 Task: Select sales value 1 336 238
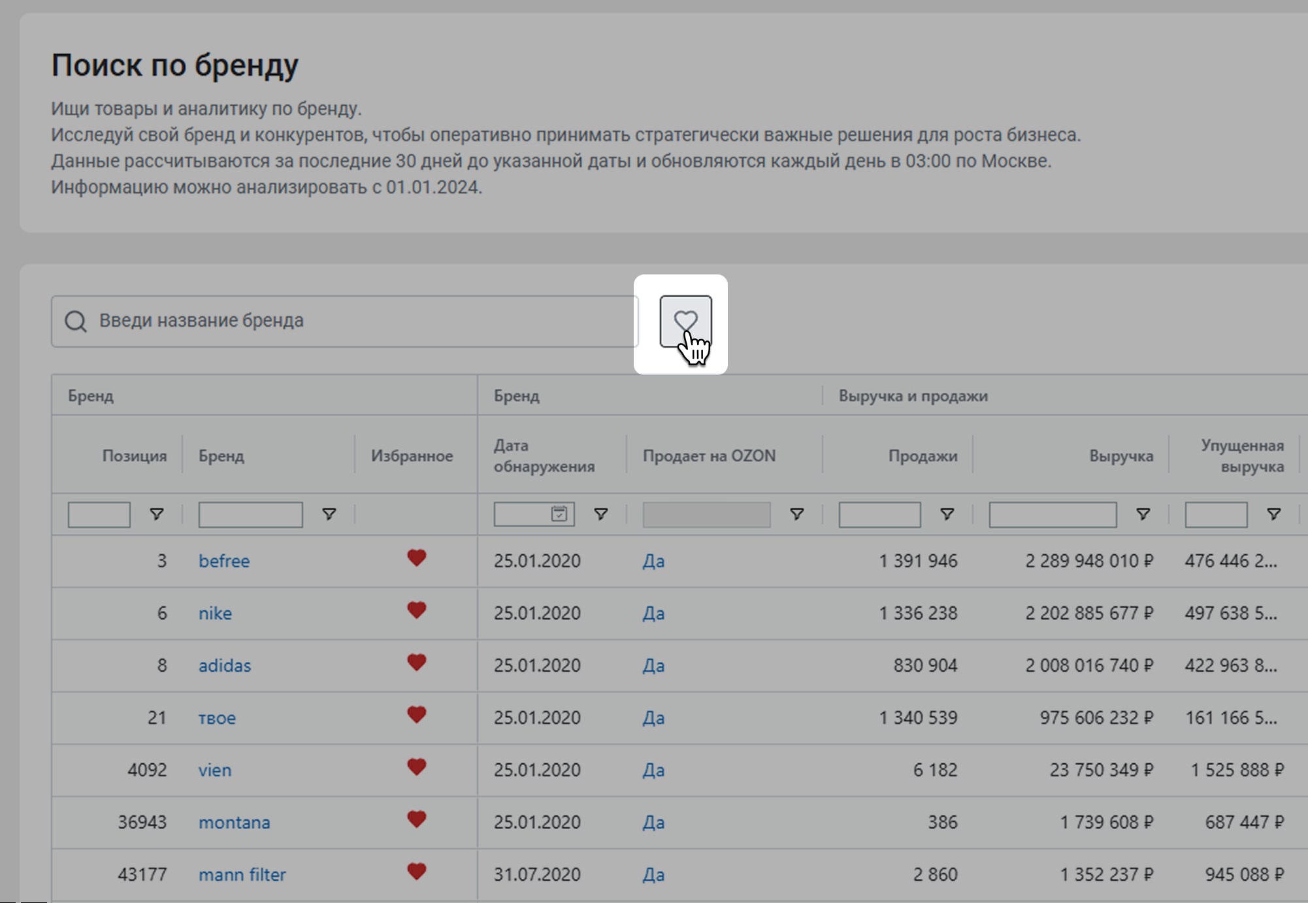pos(918,613)
